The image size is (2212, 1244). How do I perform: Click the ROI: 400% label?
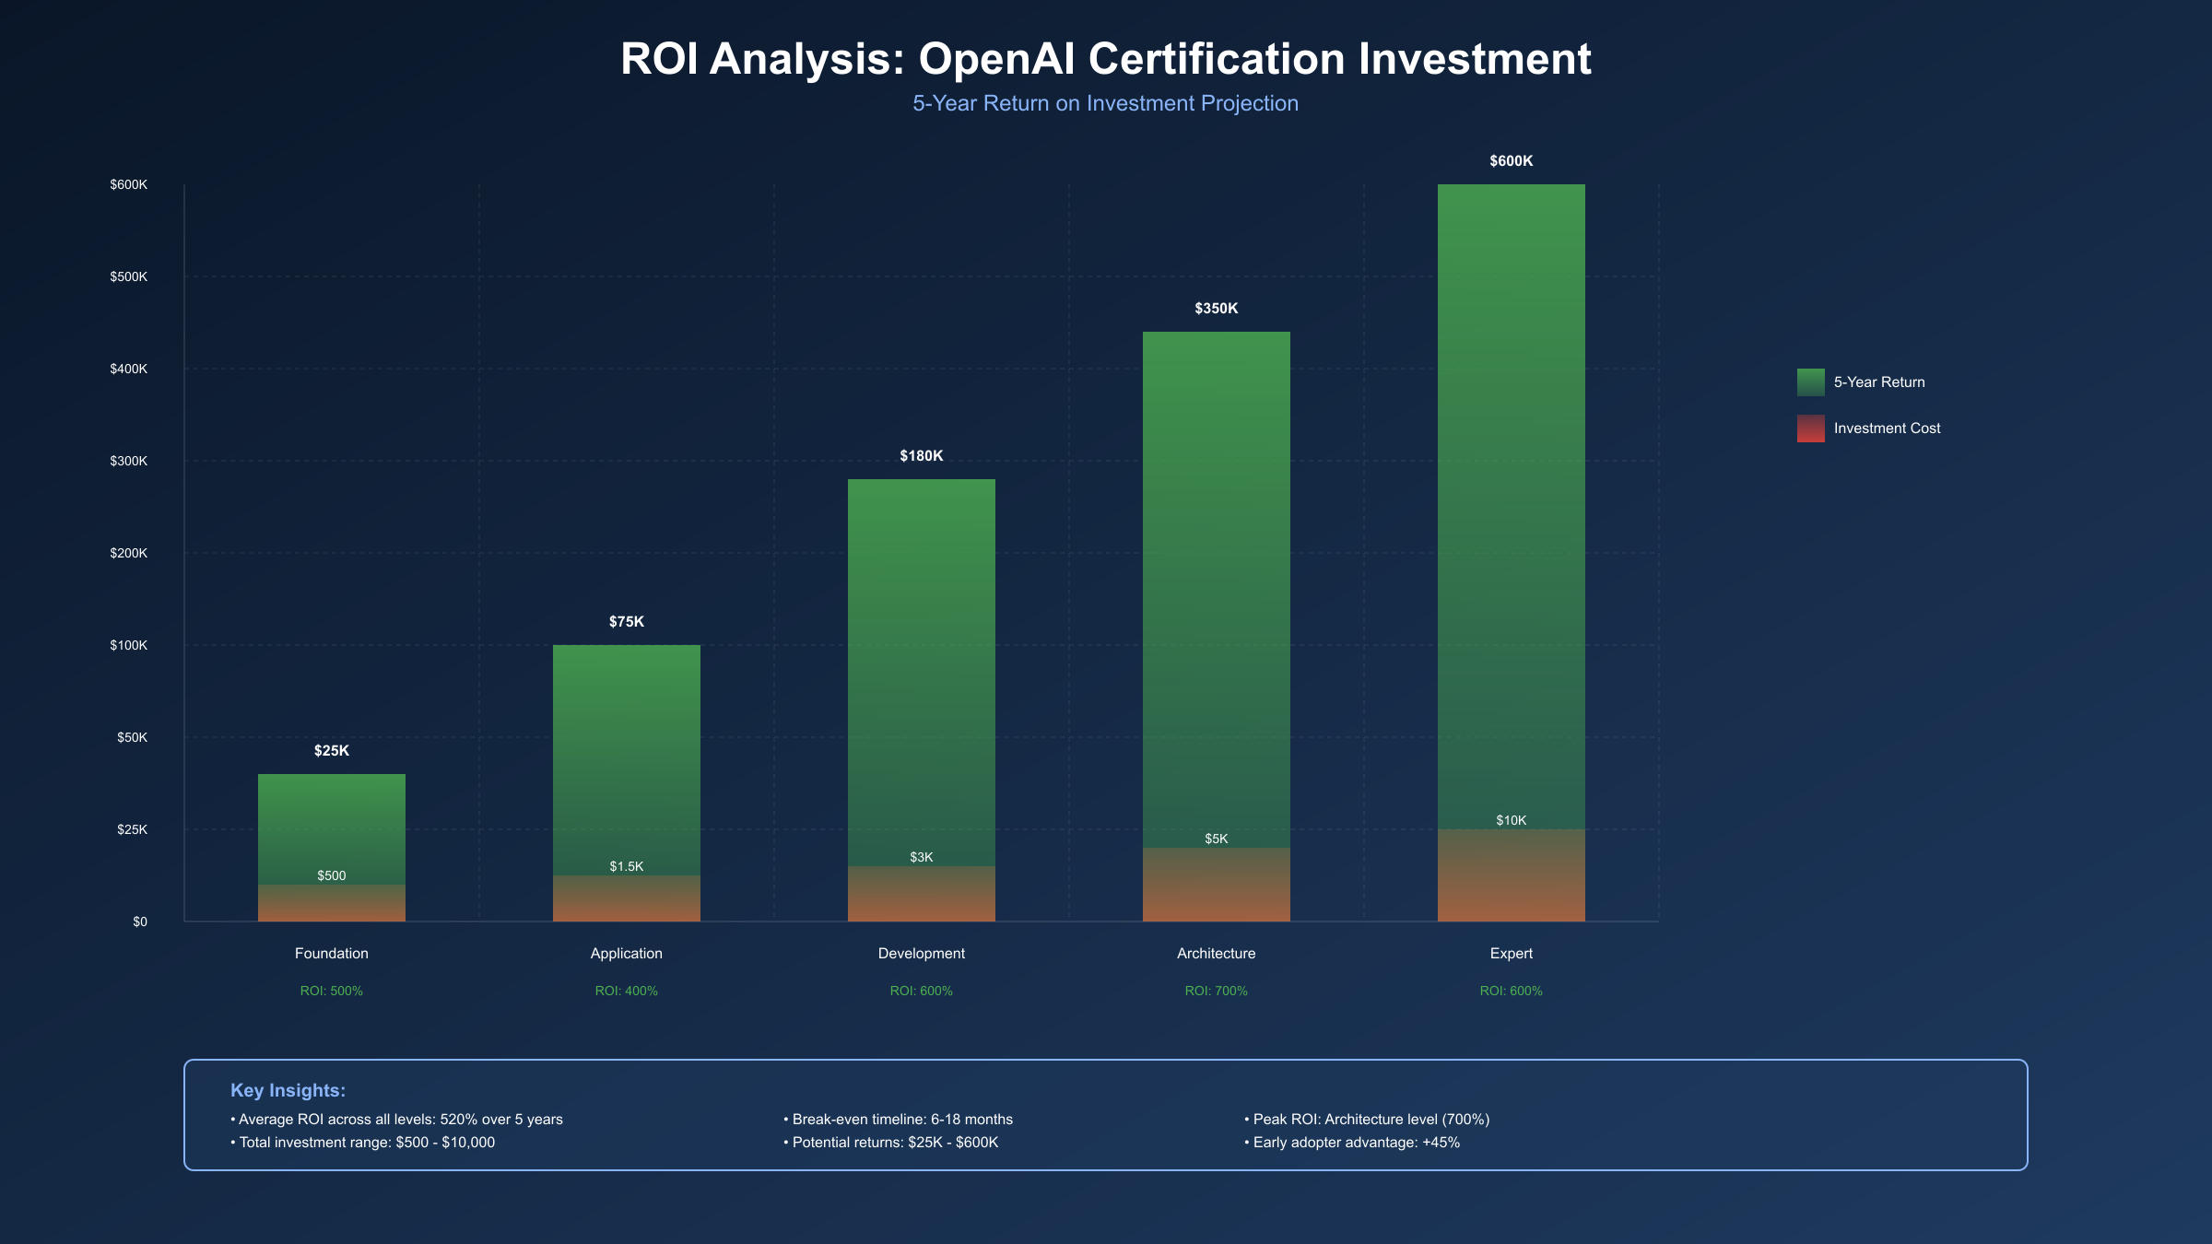(x=627, y=992)
